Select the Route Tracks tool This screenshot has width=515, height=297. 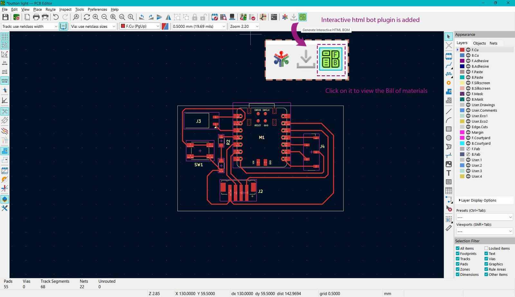point(448,66)
